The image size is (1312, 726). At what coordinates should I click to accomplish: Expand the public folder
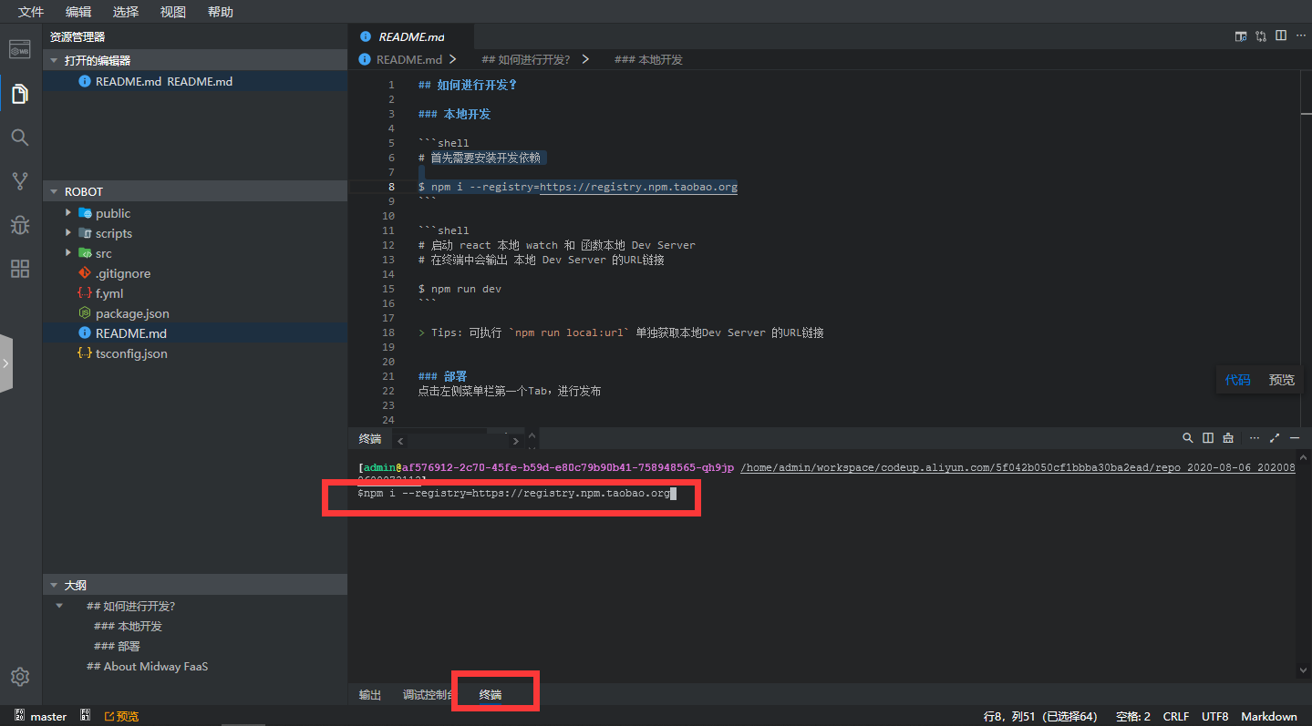click(68, 213)
